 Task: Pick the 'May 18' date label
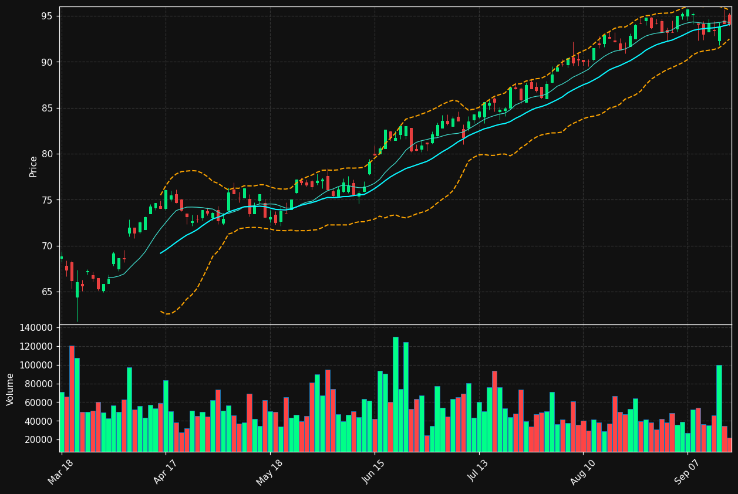click(x=269, y=472)
